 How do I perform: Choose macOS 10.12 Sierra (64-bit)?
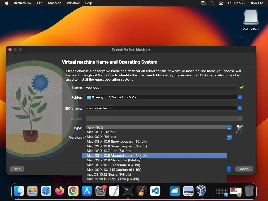(x=154, y=174)
